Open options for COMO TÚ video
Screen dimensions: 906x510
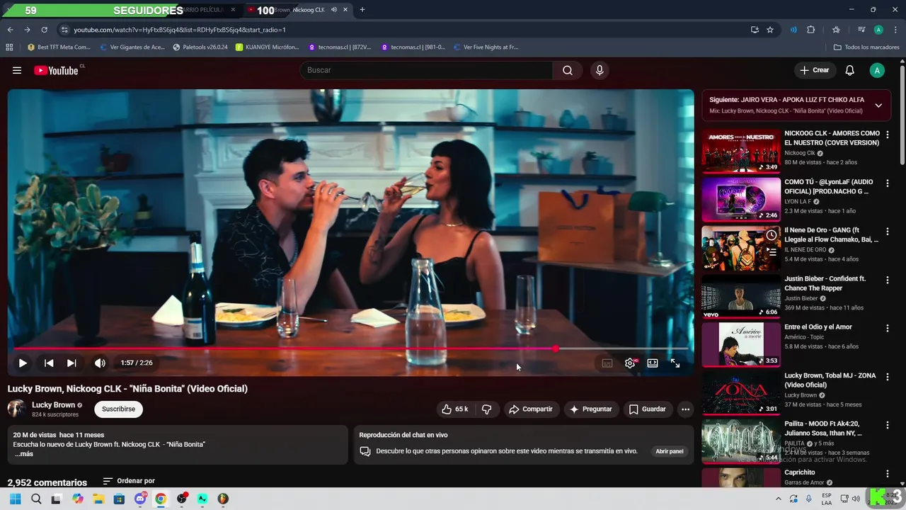887,183
